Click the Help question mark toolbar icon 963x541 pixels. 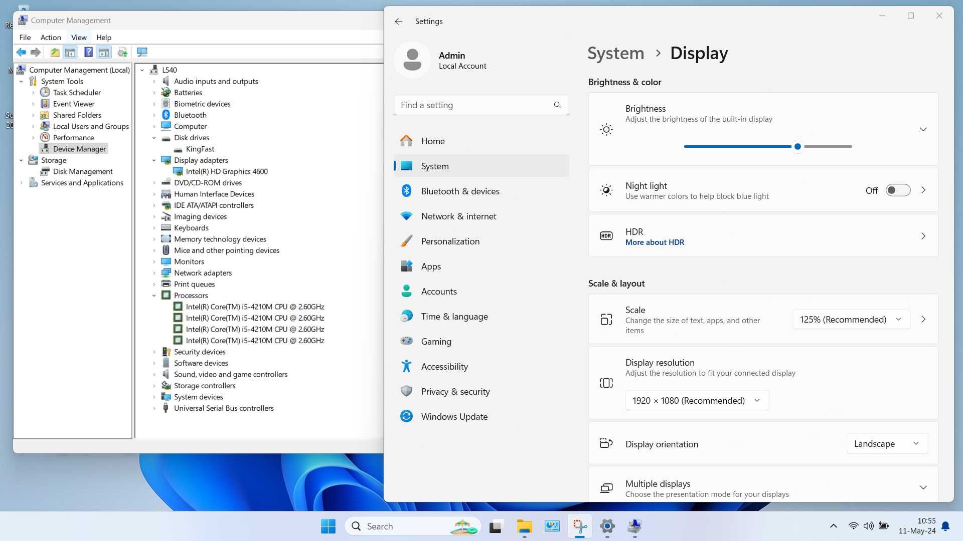click(88, 52)
